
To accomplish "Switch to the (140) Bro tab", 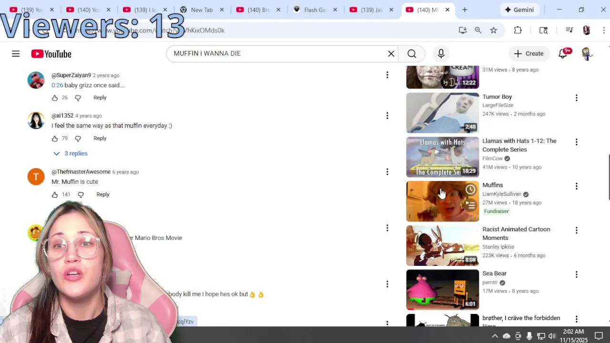I will (259, 10).
